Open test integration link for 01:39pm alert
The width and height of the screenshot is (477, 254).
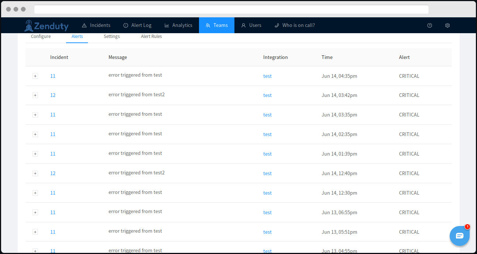click(267, 154)
